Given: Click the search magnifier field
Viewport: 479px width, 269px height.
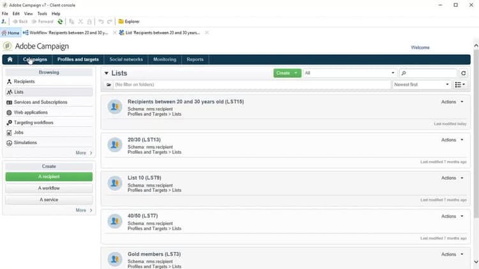Looking at the screenshot, I should [x=428, y=73].
